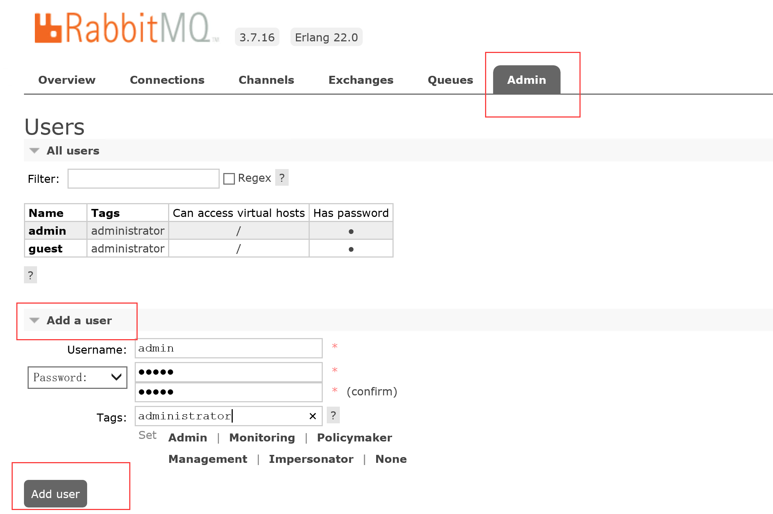Image resolution: width=773 pixels, height=514 pixels.
Task: Collapse the All users section
Action: pyautogui.click(x=73, y=151)
